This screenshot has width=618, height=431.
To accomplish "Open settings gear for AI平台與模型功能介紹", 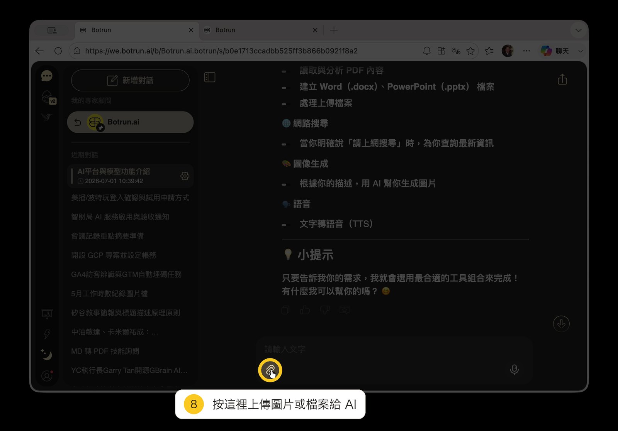I will 185,176.
